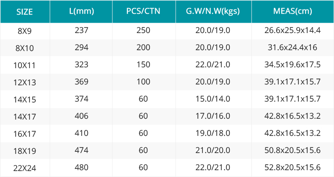Click weight cell 17.0/16.0
Screen dimensions: 334x177
213,116
